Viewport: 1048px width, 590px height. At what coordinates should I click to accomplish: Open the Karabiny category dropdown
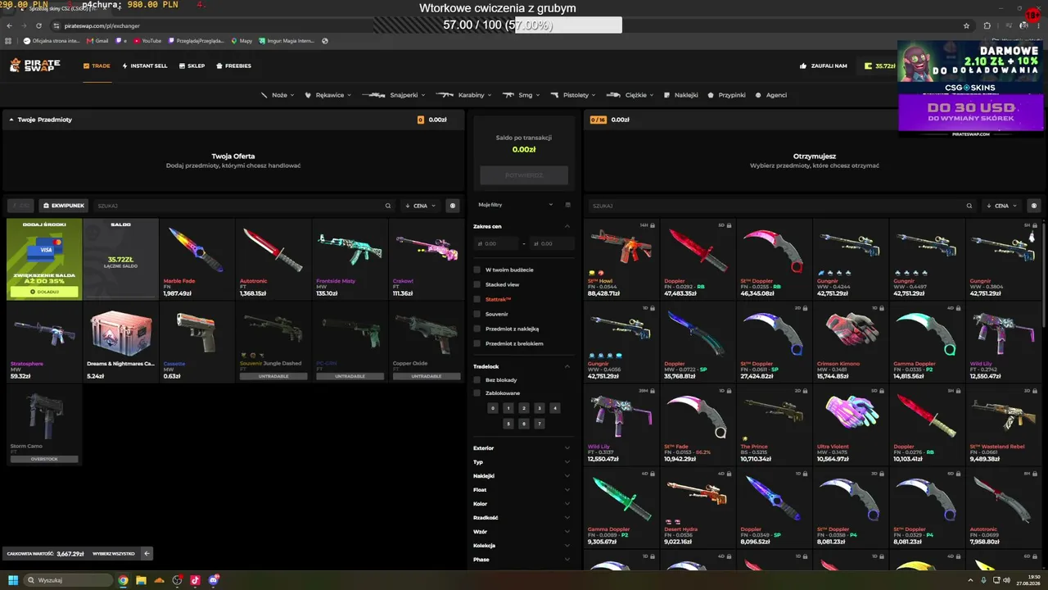[x=463, y=95]
